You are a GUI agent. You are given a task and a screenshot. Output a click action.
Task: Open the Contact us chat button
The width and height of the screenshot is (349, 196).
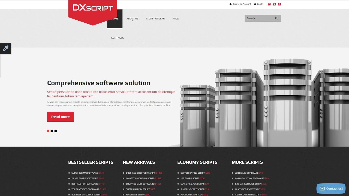pyautogui.click(x=331, y=189)
